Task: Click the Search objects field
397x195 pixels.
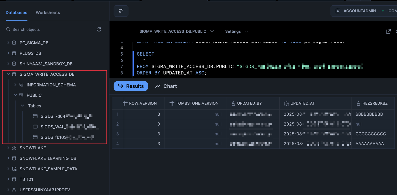Action: (51, 29)
